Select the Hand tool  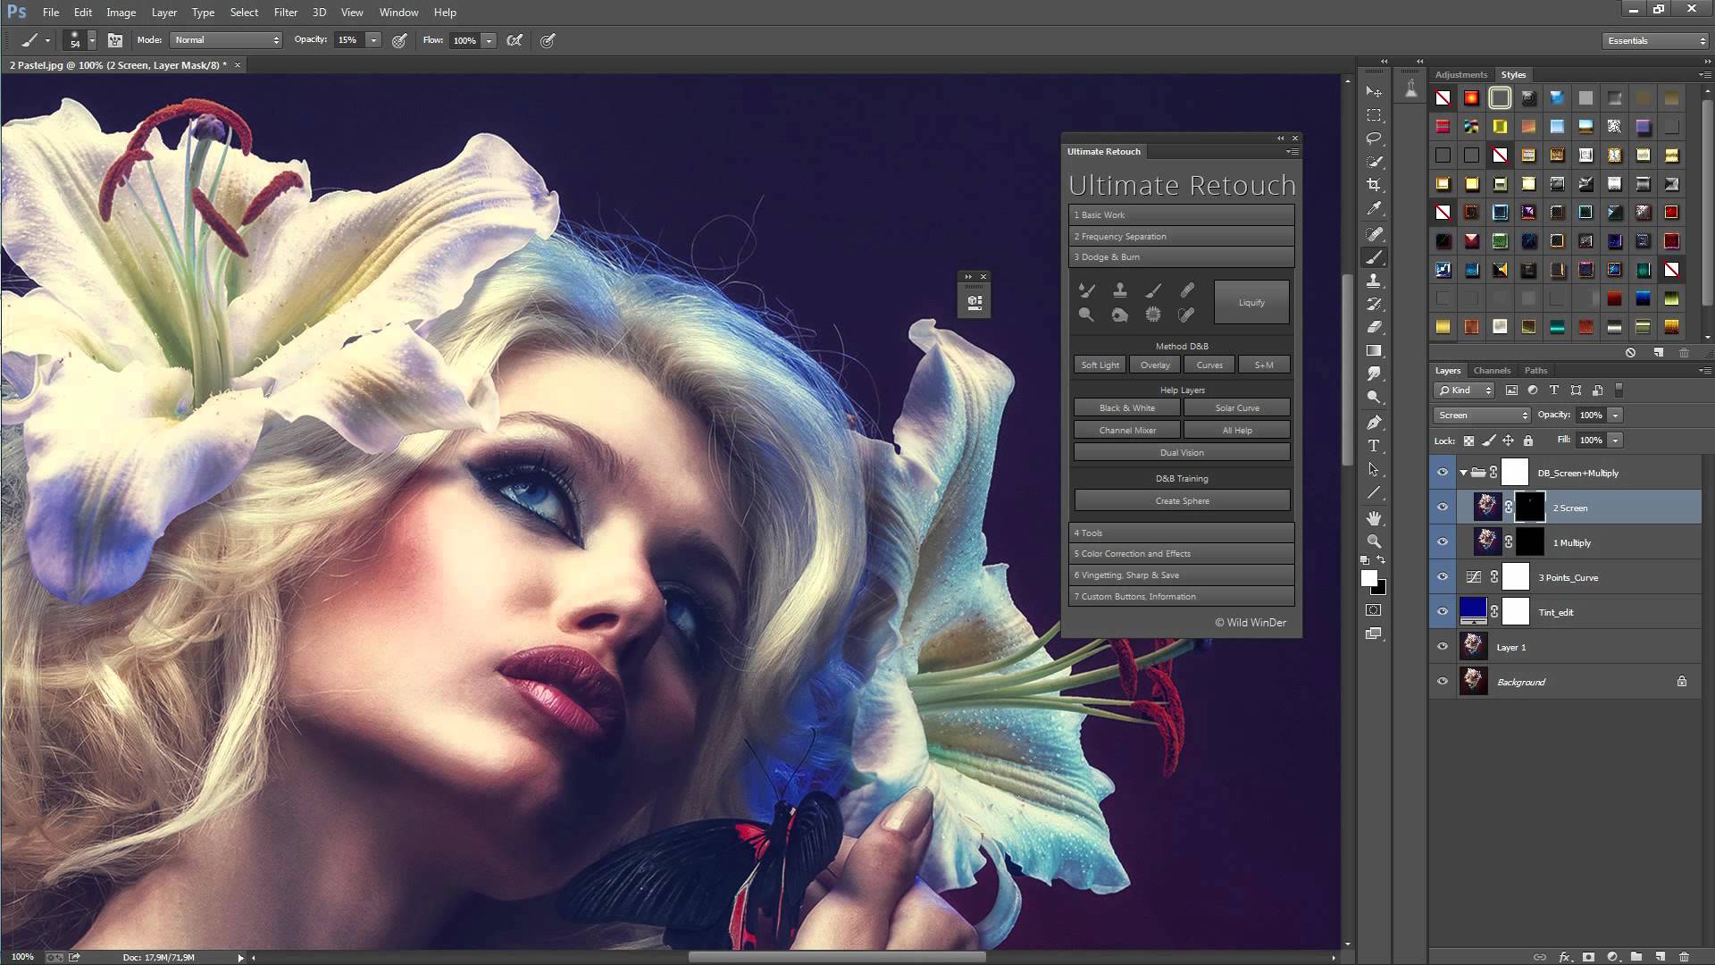[1374, 518]
